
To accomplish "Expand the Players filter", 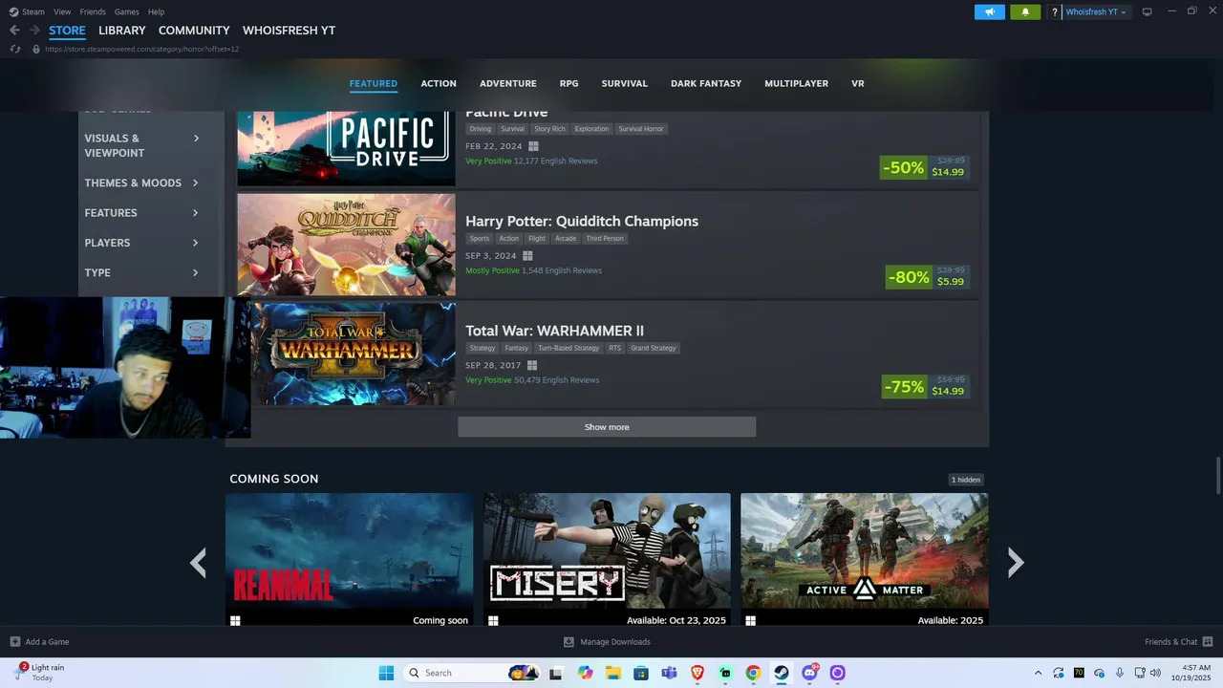I will click(x=142, y=243).
